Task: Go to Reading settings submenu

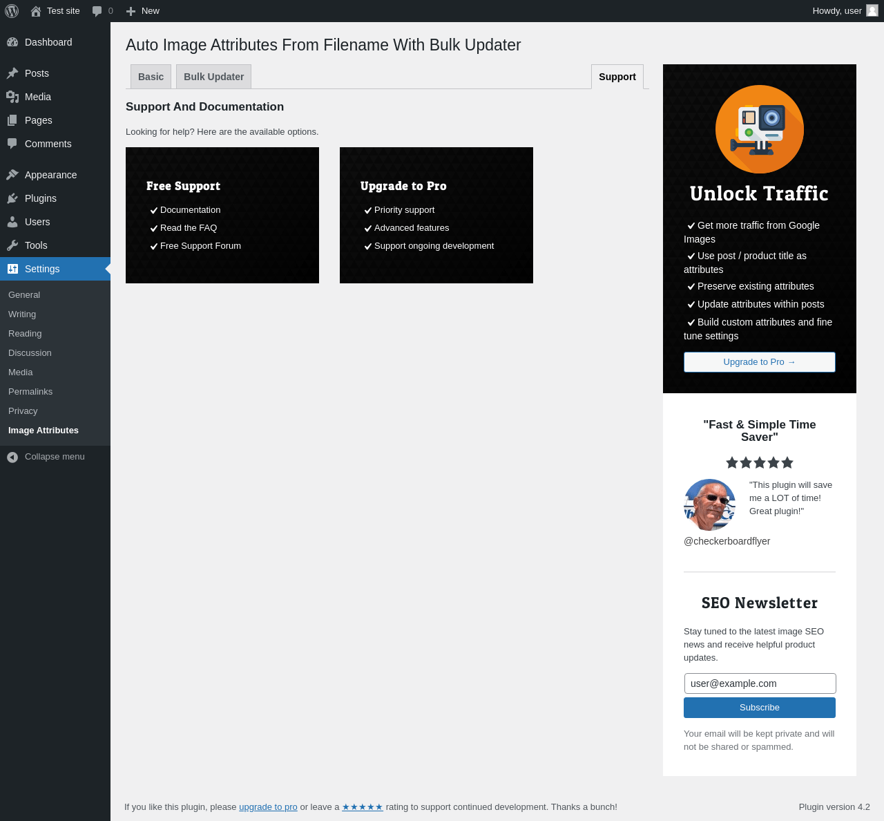Action: pos(25,333)
